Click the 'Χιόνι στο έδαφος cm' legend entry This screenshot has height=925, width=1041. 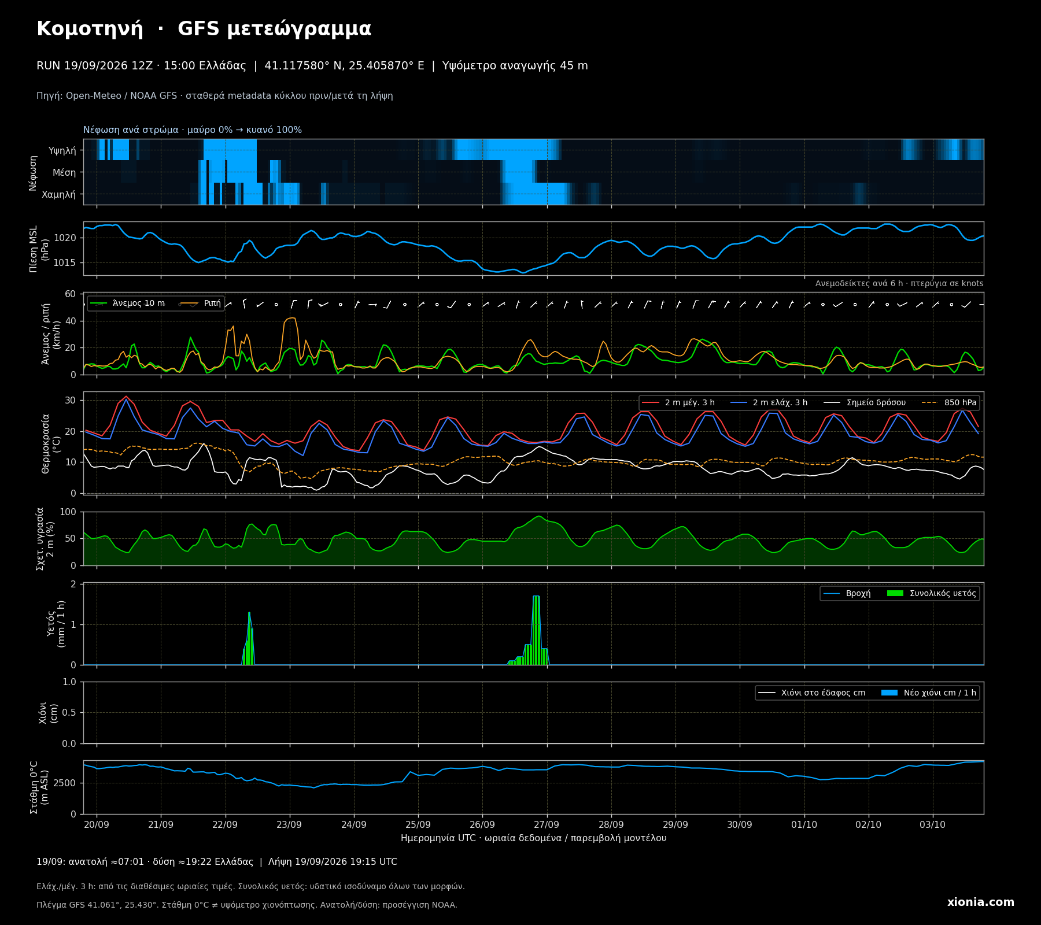pyautogui.click(x=812, y=693)
